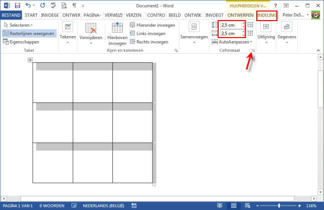The image size is (324, 210).
Task: Expand the dropdown arrow under Tekenen
Action: pyautogui.click(x=68, y=43)
